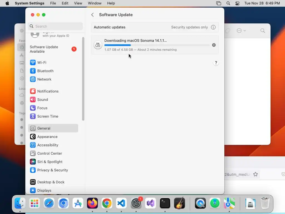
Task: Open Accessibility settings
Action: [53, 145]
